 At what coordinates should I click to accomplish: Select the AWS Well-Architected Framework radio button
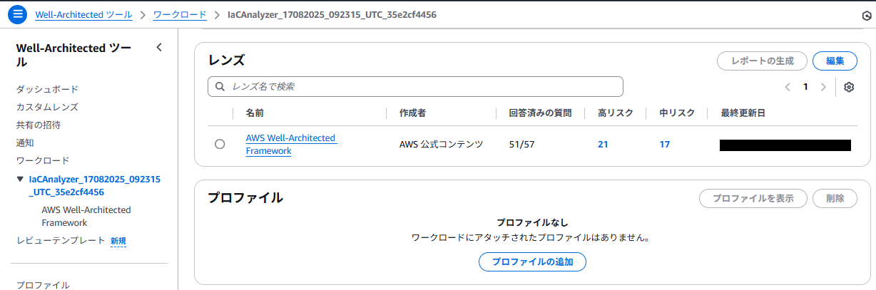(220, 144)
